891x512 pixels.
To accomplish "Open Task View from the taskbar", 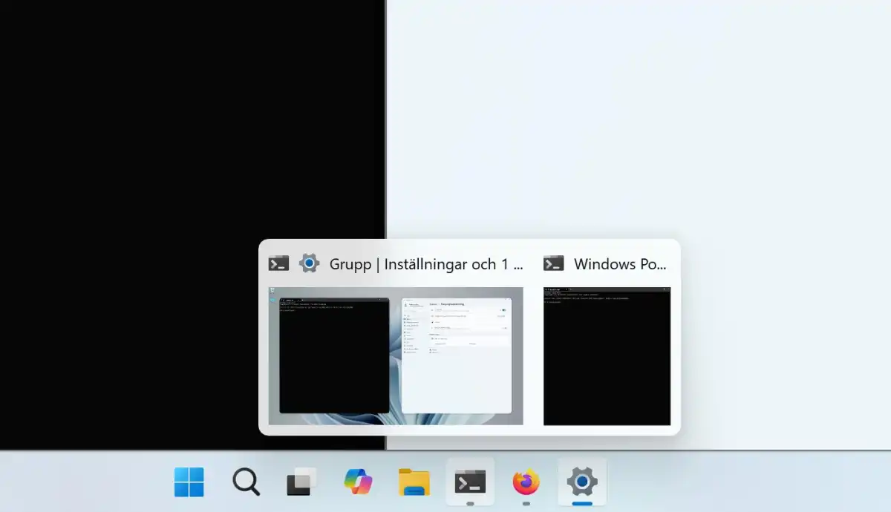I will [x=301, y=482].
